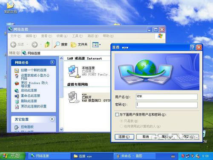Click 创建一个新的连接 link
The image size is (213, 160).
click(34, 70)
